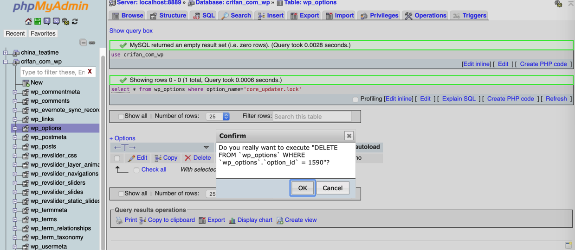This screenshot has width=575, height=250.
Task: Click the Refresh link
Action: [x=556, y=99]
